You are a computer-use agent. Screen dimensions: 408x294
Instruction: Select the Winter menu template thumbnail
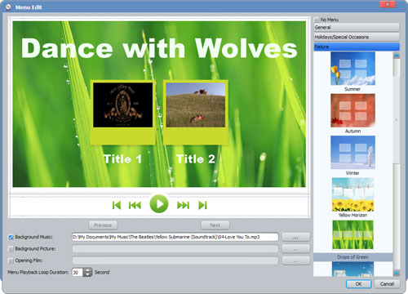(x=353, y=153)
